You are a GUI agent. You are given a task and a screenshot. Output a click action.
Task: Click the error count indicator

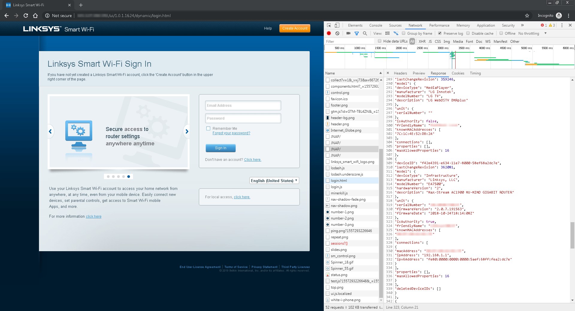click(544, 25)
